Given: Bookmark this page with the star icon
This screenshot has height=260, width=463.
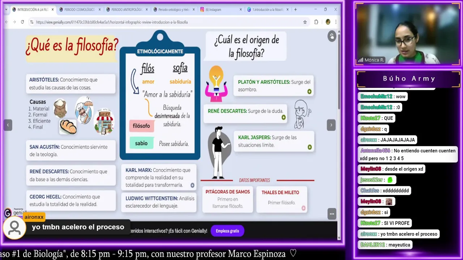Looking at the screenshot, I should 305,22.
